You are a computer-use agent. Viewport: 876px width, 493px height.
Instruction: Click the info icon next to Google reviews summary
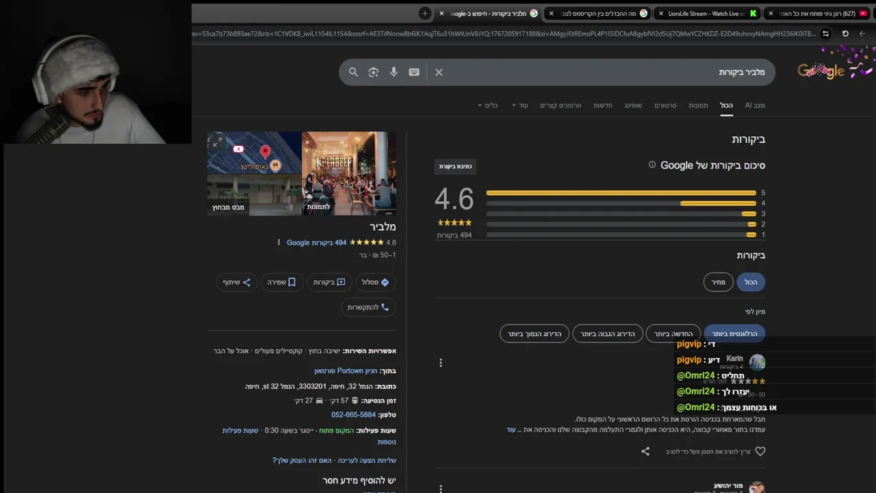(652, 165)
